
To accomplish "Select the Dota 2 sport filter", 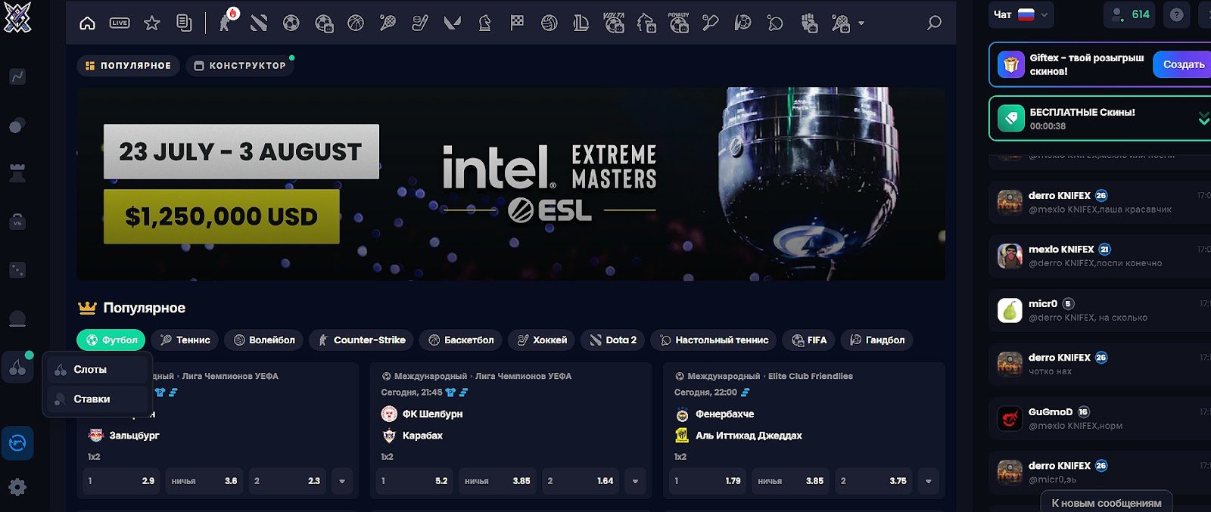I will tap(613, 340).
